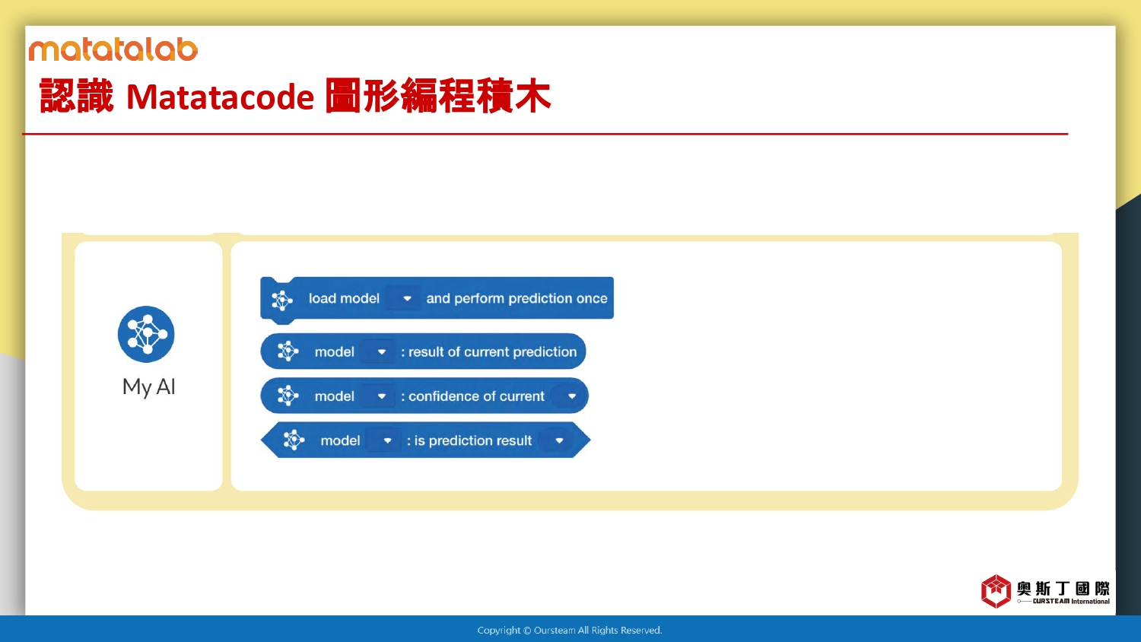Click the My AI label

pyautogui.click(x=149, y=387)
